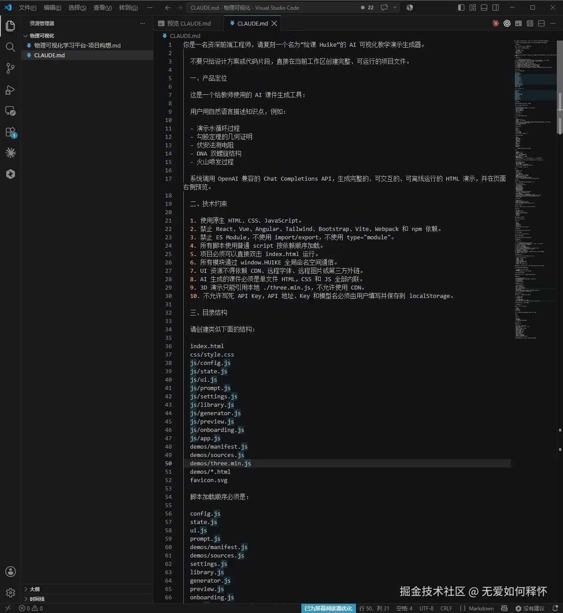Open the Extensions view with badge
This screenshot has height=613, width=563.
[x=11, y=132]
